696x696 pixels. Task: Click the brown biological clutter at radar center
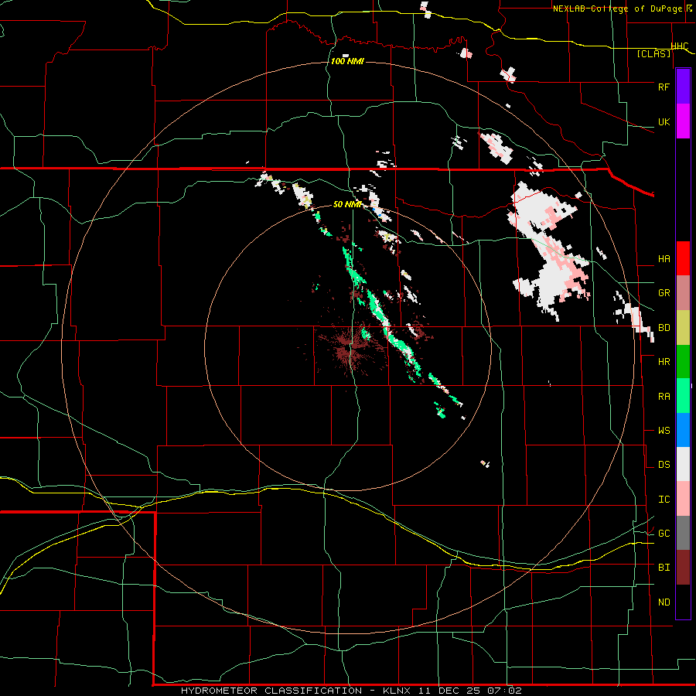(351, 349)
